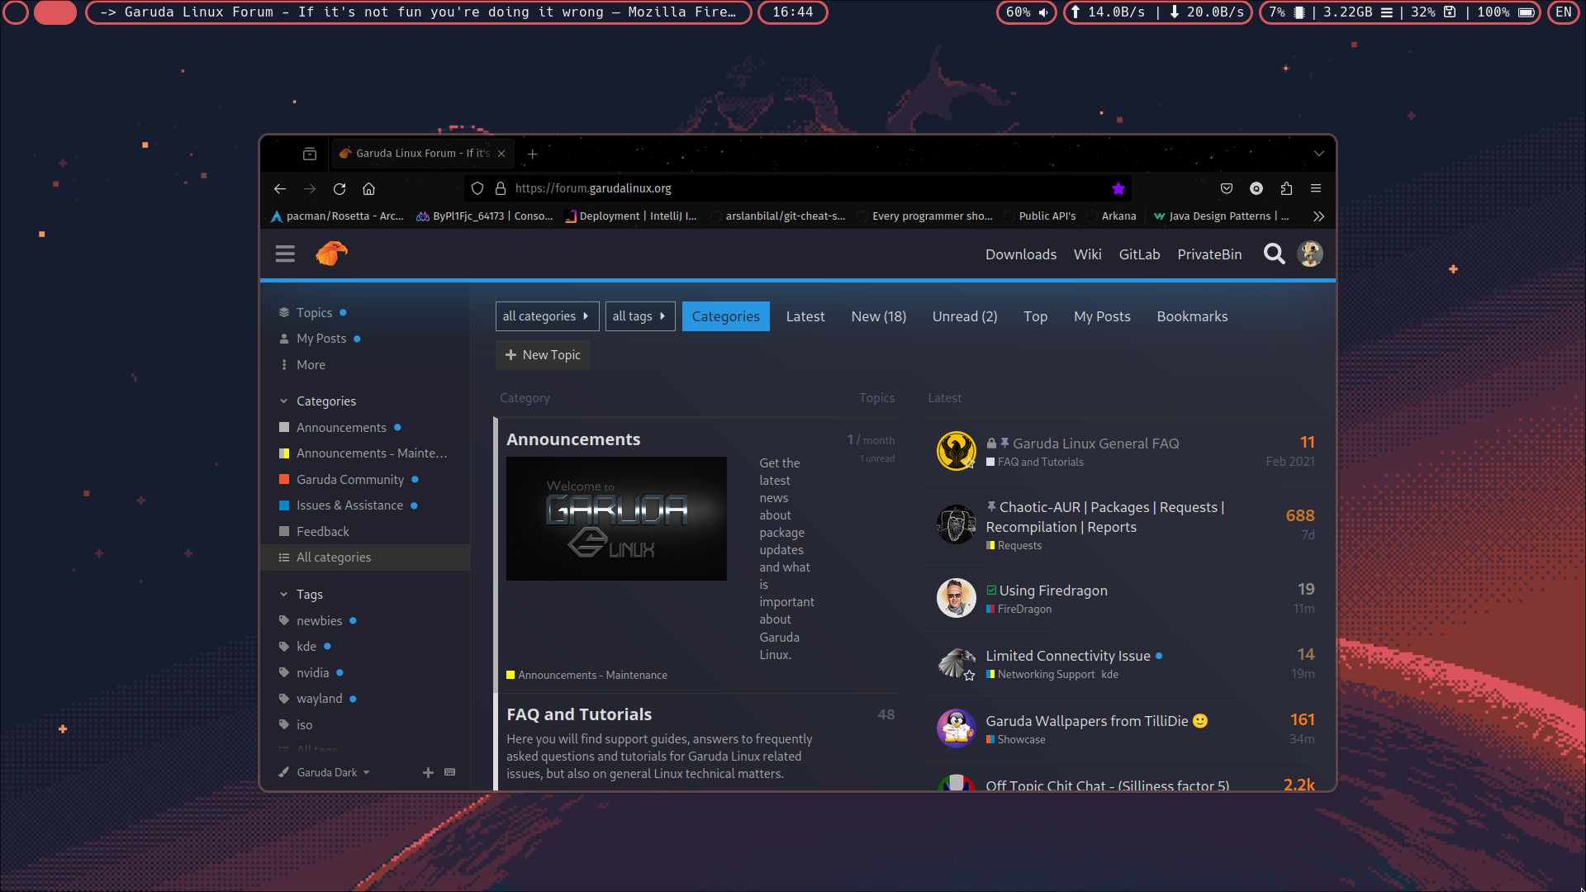Open the nvidia tag in sidebar
The height and width of the screenshot is (892, 1586).
pos(312,673)
